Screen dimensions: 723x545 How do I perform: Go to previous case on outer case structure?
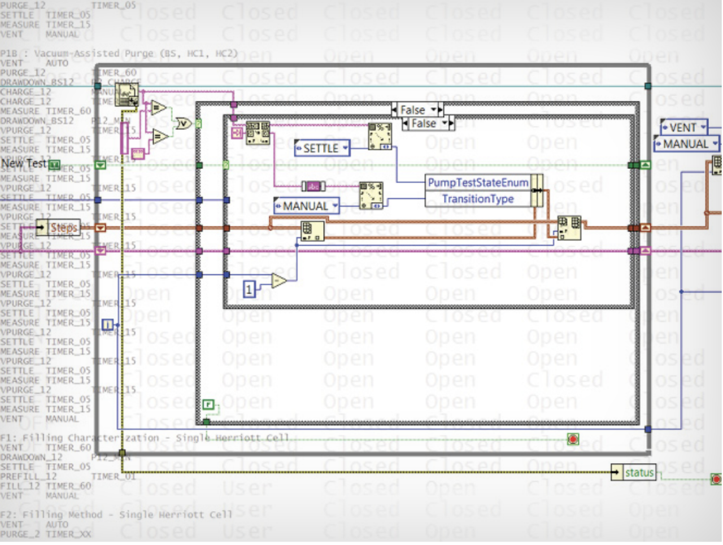pyautogui.click(x=394, y=110)
